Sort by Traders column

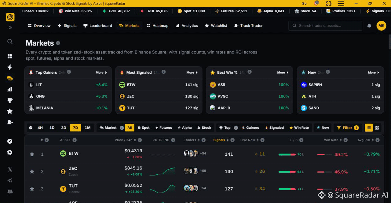click(192, 140)
